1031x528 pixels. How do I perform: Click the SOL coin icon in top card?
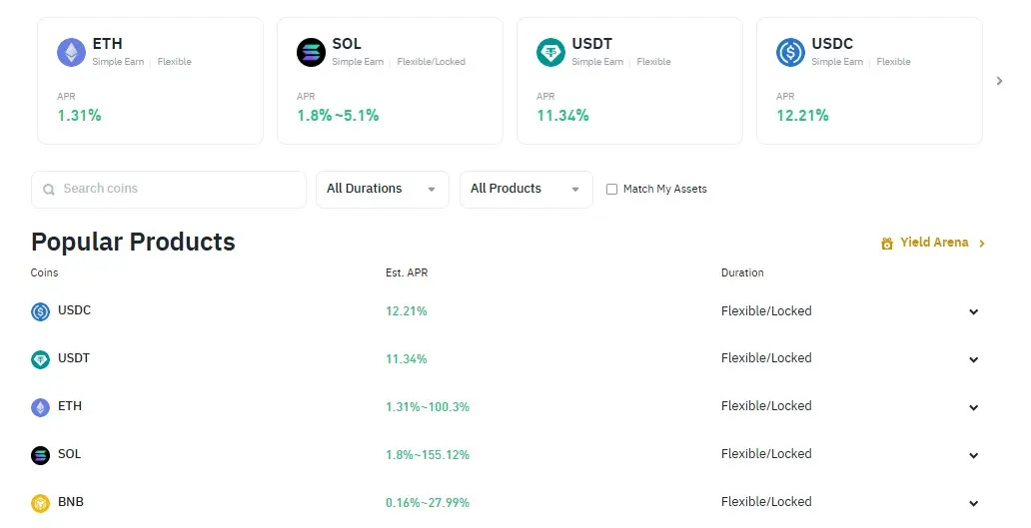(311, 53)
